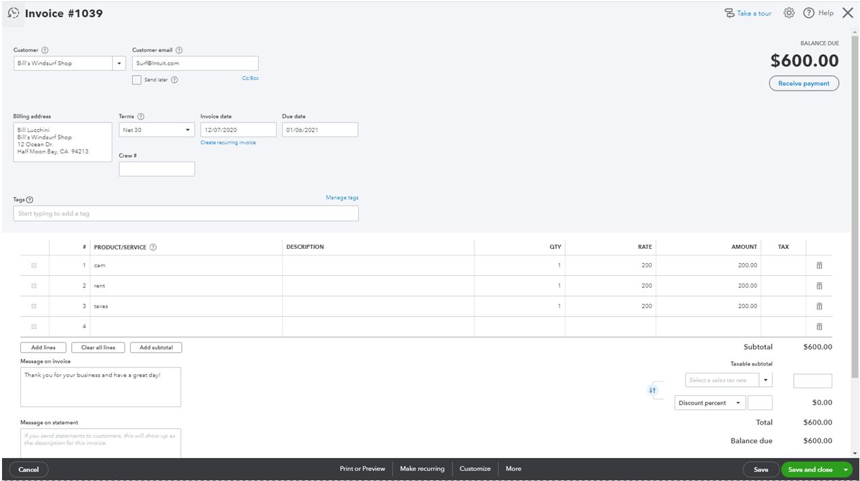Click the drag handle on the rent line

pyautogui.click(x=34, y=285)
